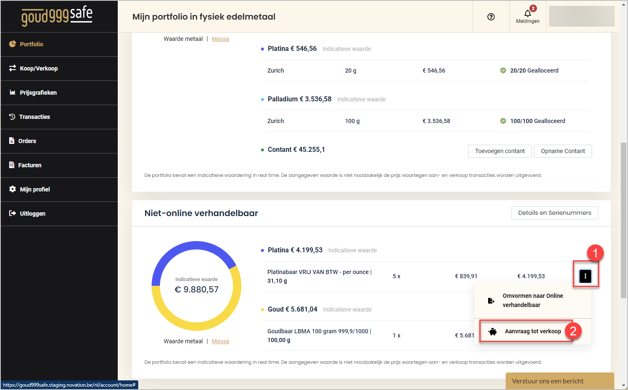The image size is (628, 390).
Task: Click the Prijsgrafieken chart icon
Action: tap(13, 92)
